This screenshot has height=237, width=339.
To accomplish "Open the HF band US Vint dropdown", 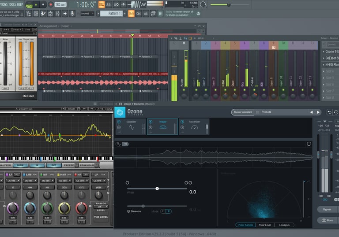I will click(82, 181).
